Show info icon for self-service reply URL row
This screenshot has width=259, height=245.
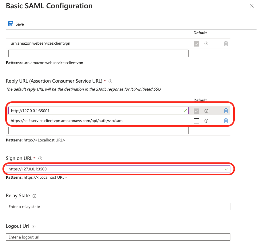click(x=206, y=121)
